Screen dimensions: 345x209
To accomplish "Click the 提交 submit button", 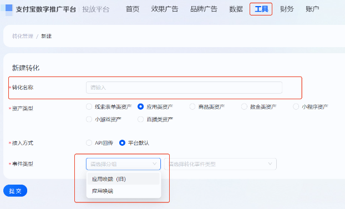I will (x=15, y=191).
